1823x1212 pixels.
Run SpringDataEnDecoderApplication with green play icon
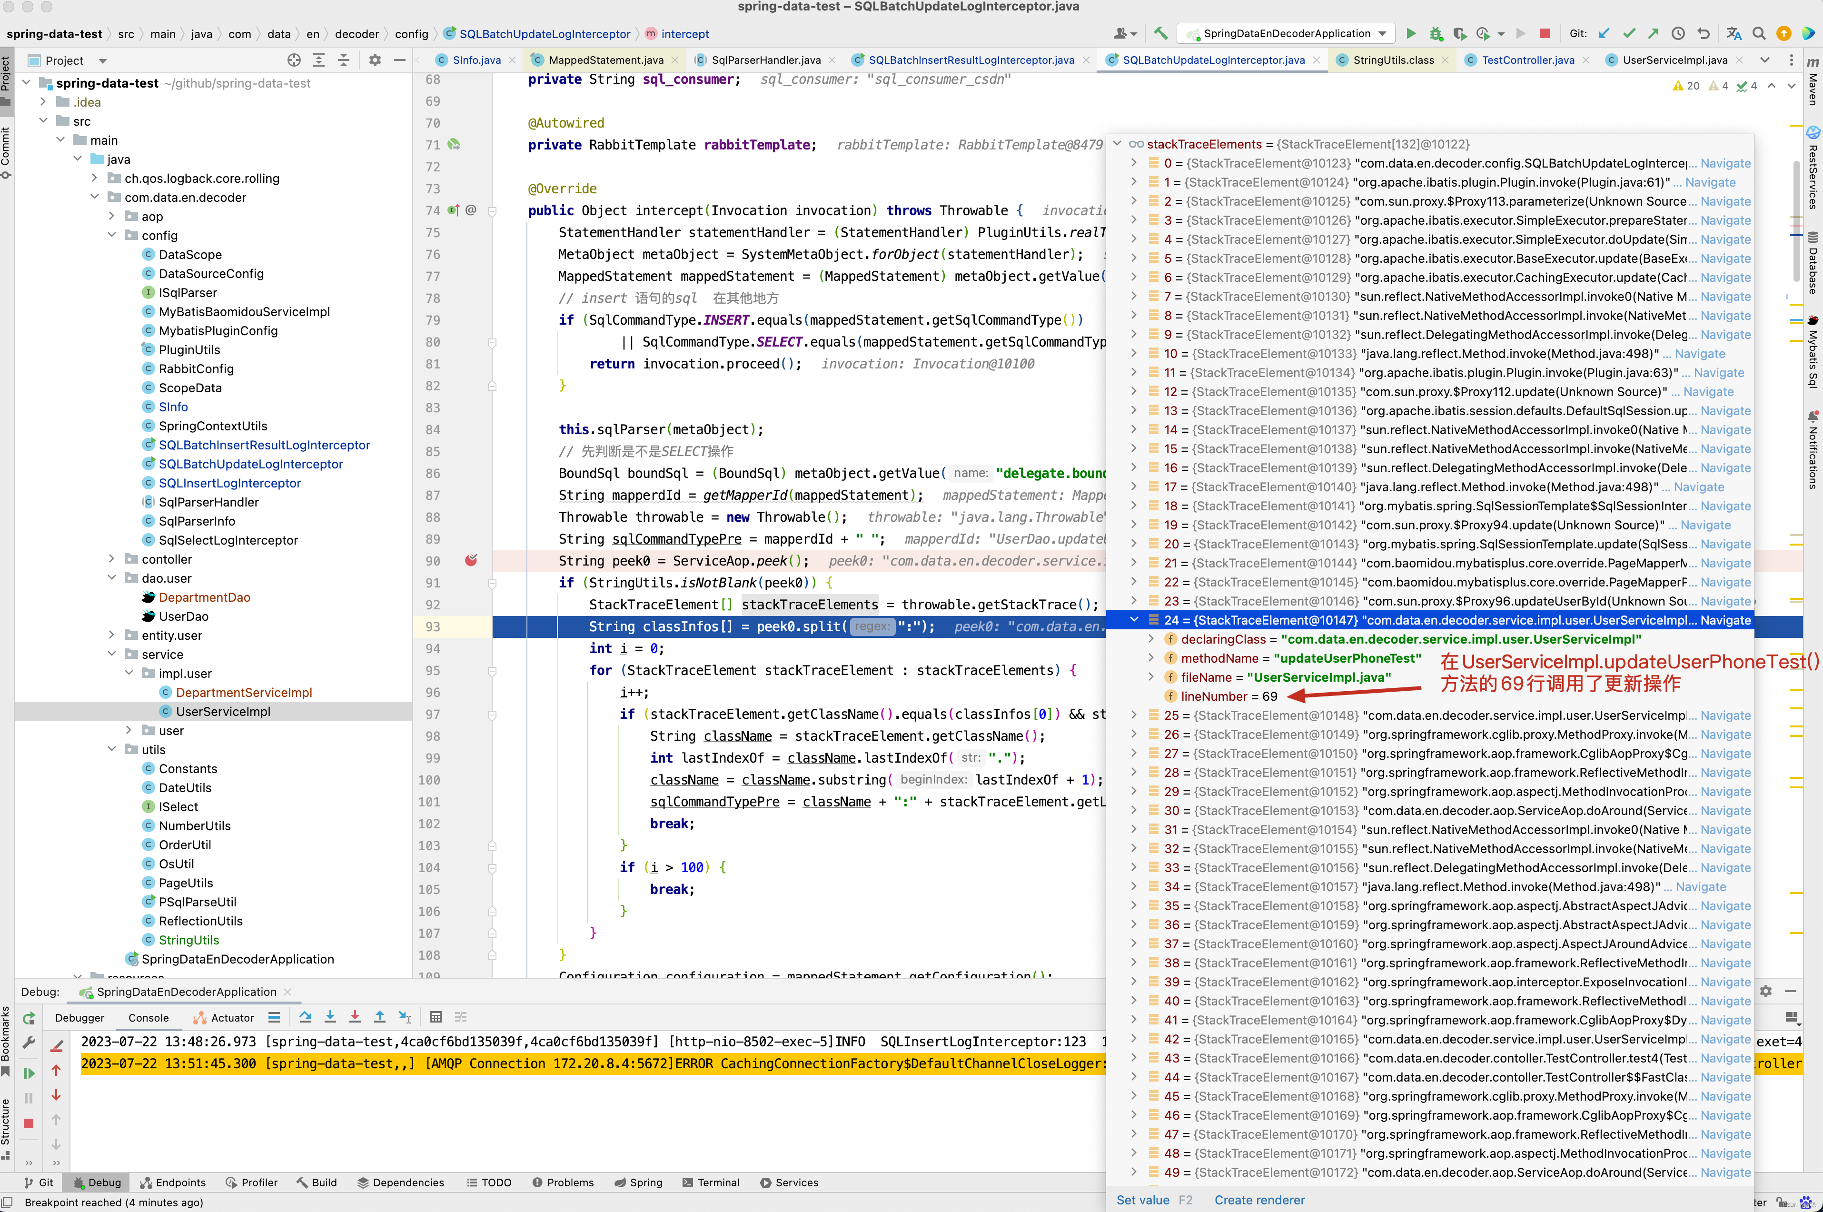pyautogui.click(x=1410, y=33)
